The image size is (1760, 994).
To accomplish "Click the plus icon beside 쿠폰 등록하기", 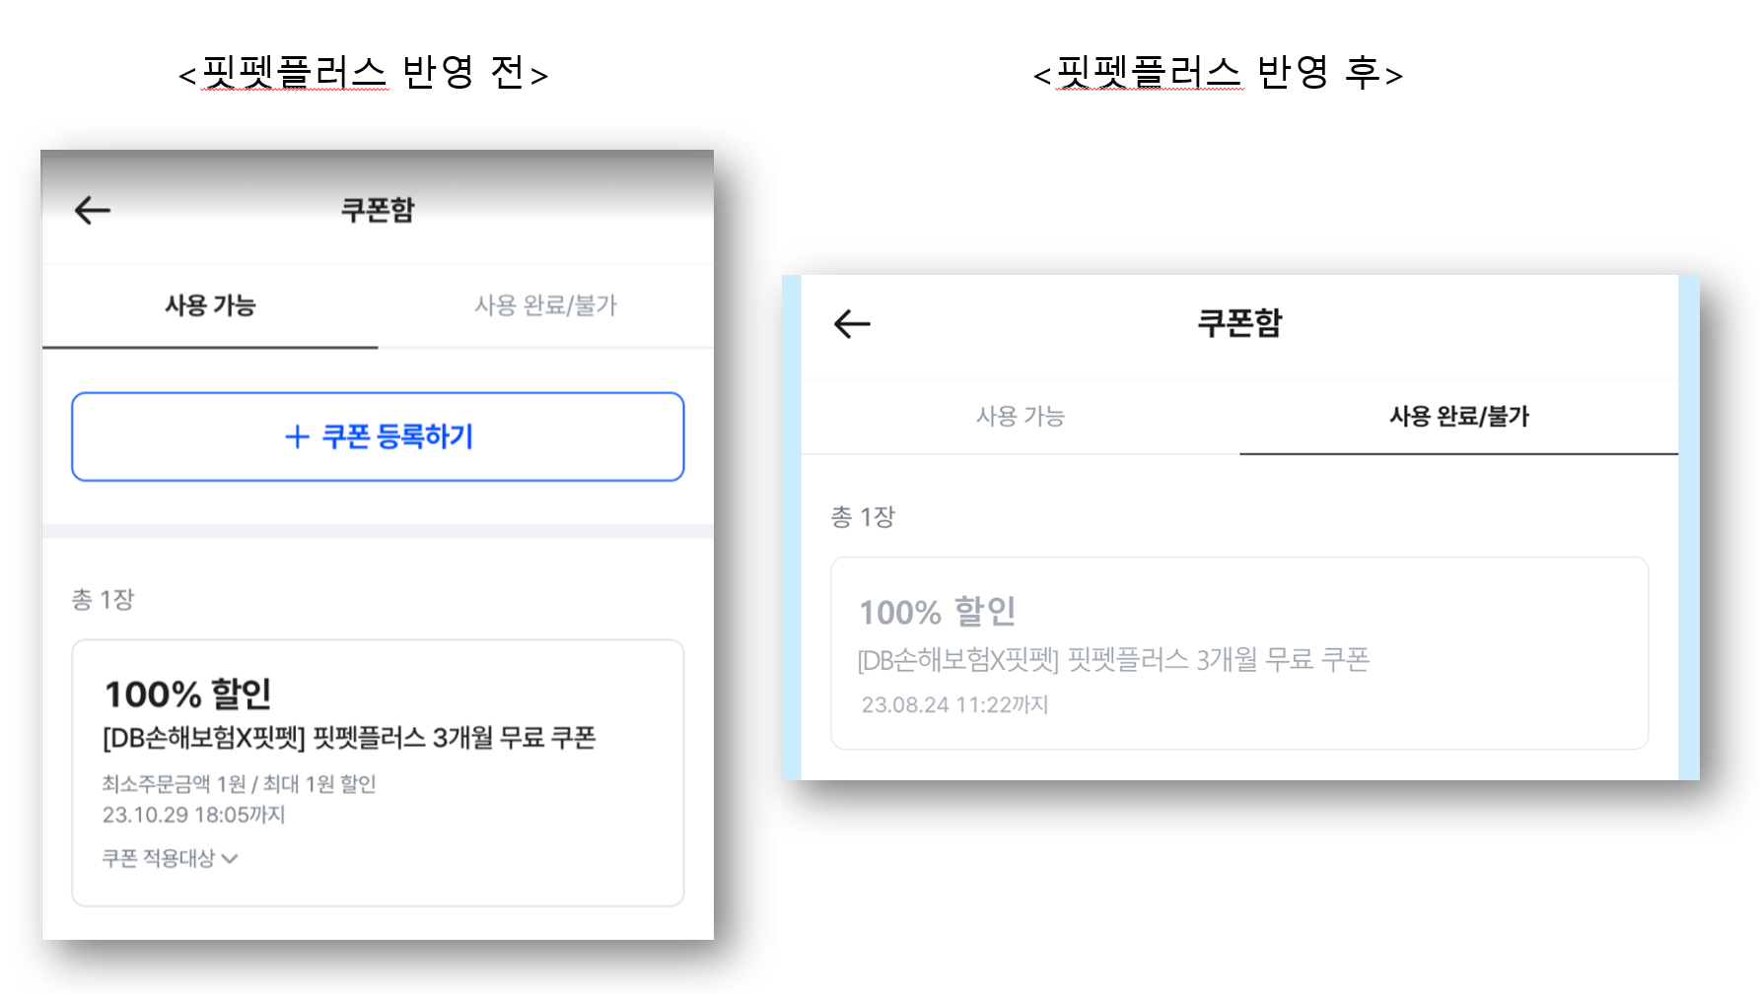I will [297, 436].
